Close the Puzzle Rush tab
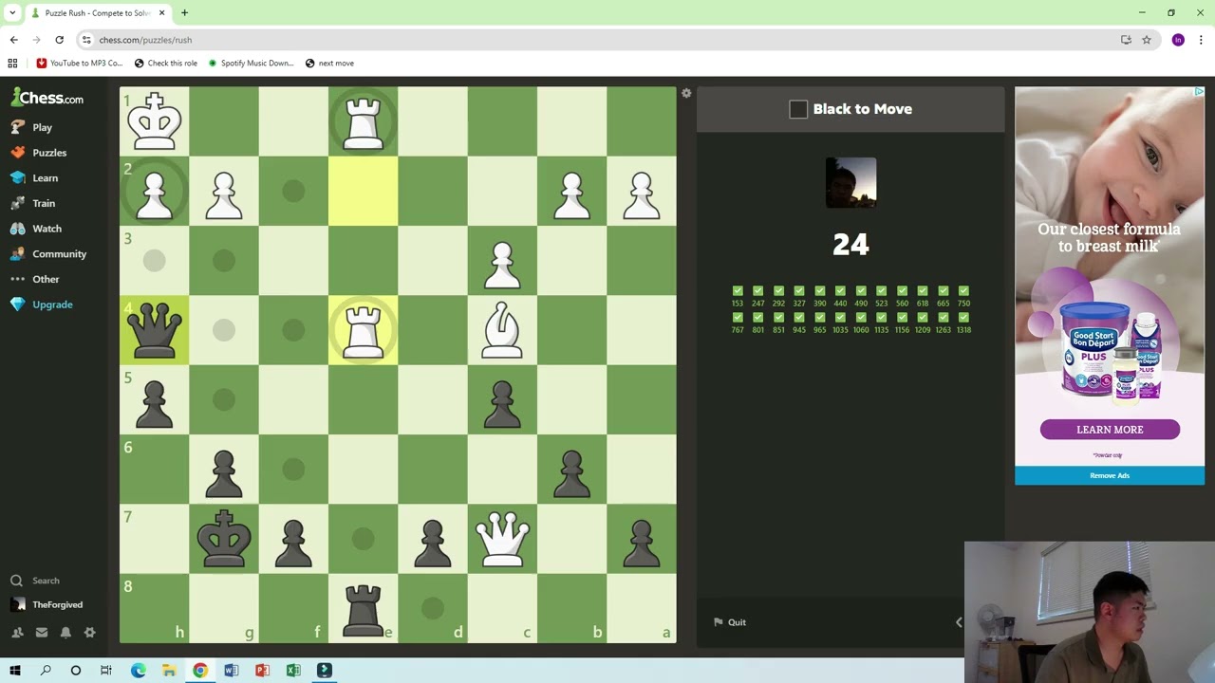The height and width of the screenshot is (683, 1215). (161, 13)
